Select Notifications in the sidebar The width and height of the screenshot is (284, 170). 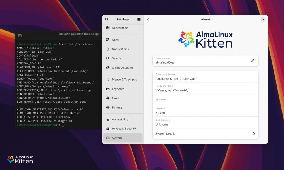pos(123,49)
